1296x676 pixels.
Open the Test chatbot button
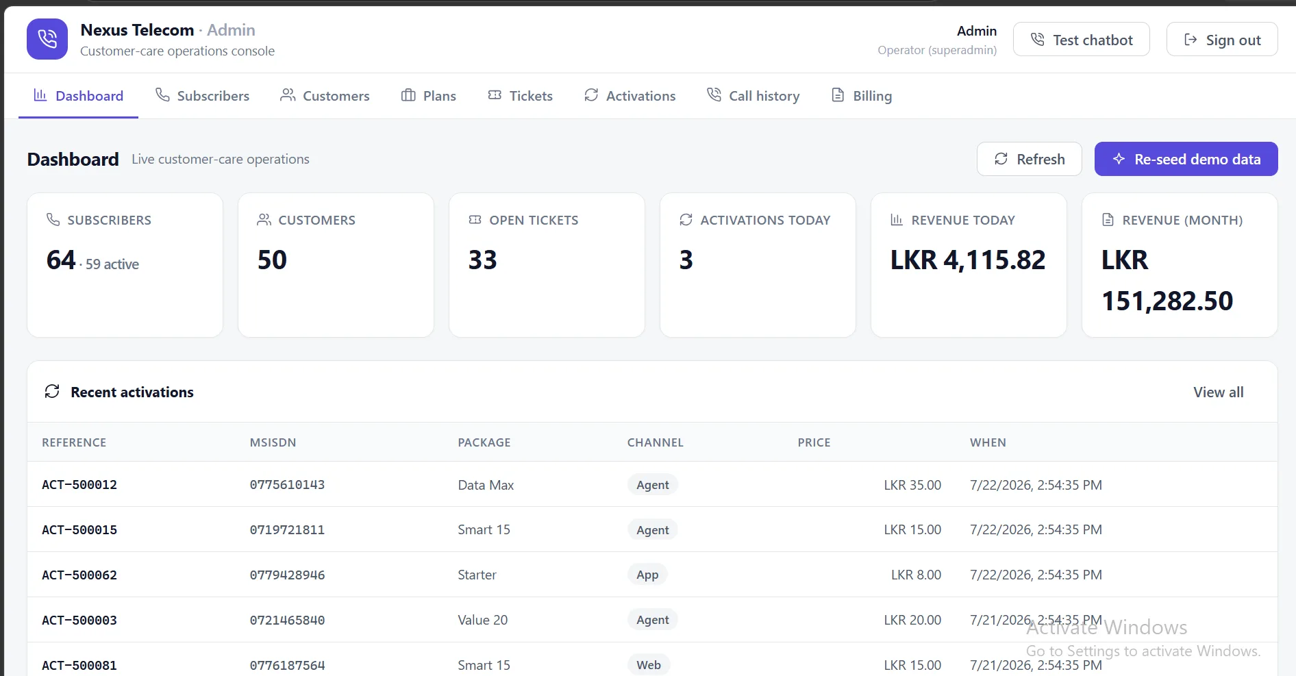(x=1082, y=40)
